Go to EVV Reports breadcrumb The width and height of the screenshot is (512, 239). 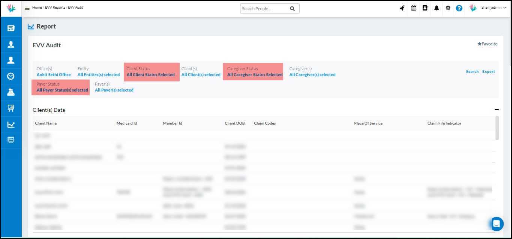[x=55, y=8]
